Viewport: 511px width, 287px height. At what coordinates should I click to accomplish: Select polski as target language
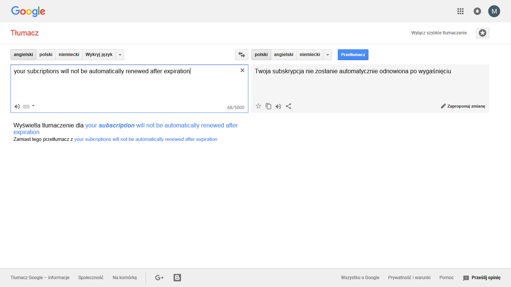click(261, 55)
